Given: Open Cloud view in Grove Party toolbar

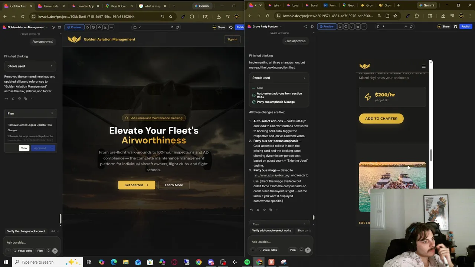Looking at the screenshot, I should pyautogui.click(x=340, y=26).
